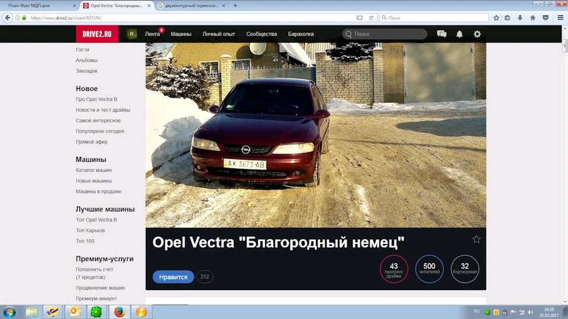Open Топ Opel Vectra B link
The image size is (568, 319).
(x=96, y=220)
